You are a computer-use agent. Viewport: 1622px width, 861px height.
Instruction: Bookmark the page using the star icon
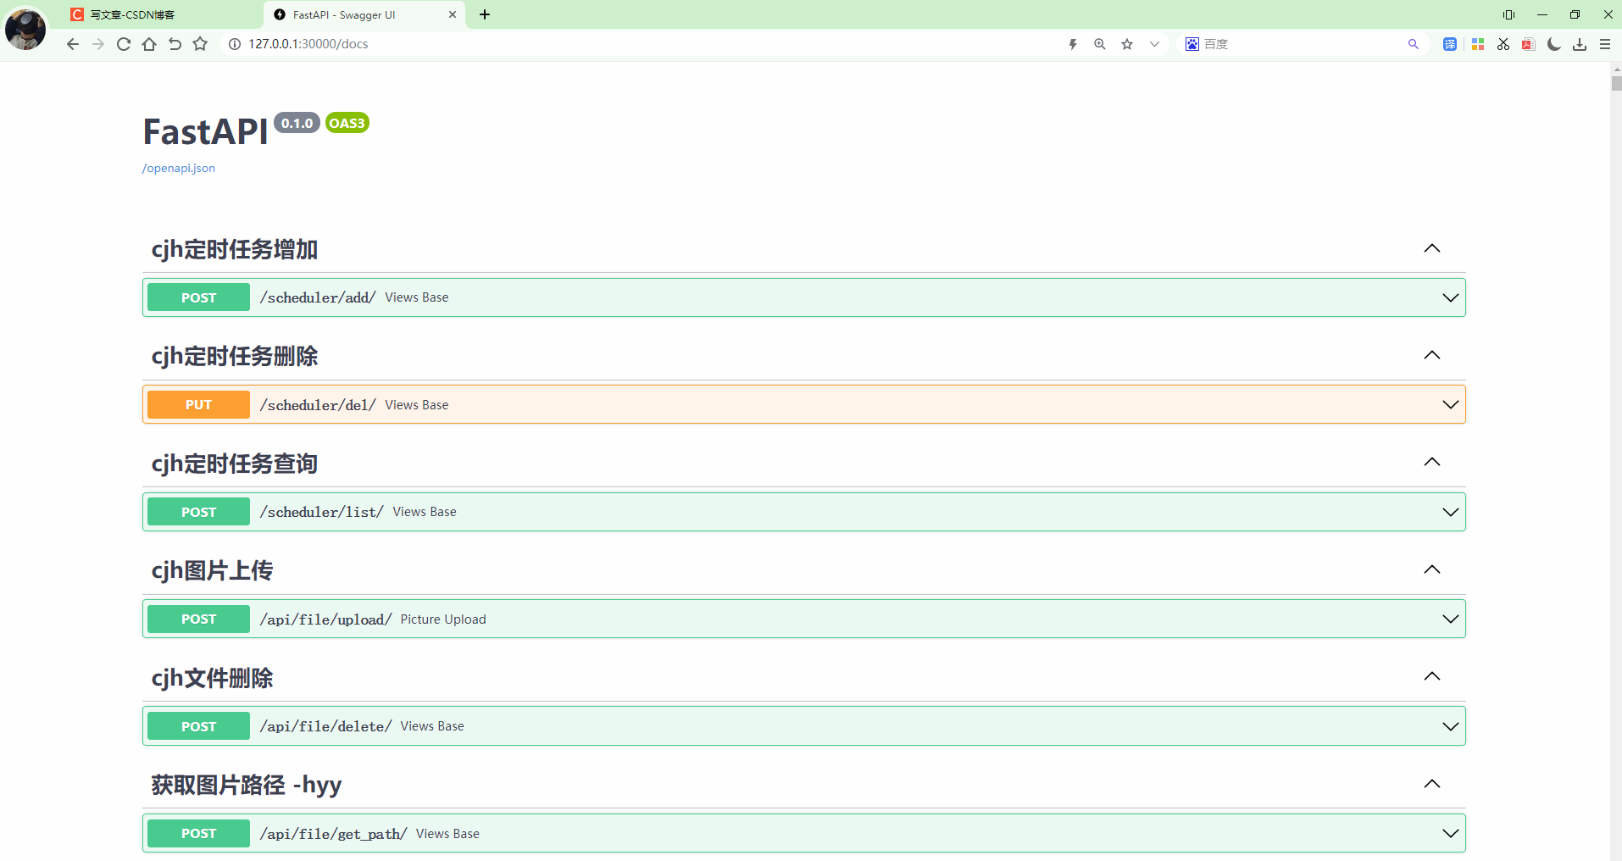click(1126, 44)
